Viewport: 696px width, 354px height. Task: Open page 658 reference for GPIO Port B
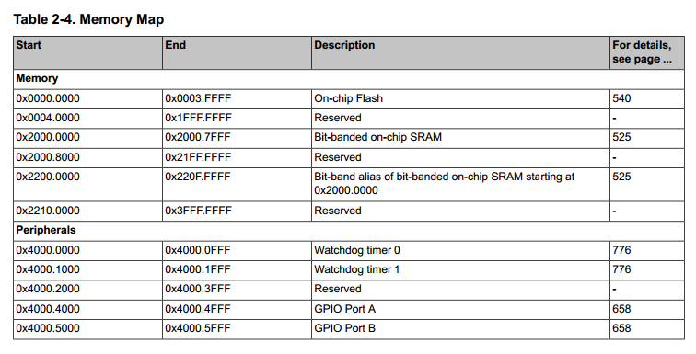point(621,328)
